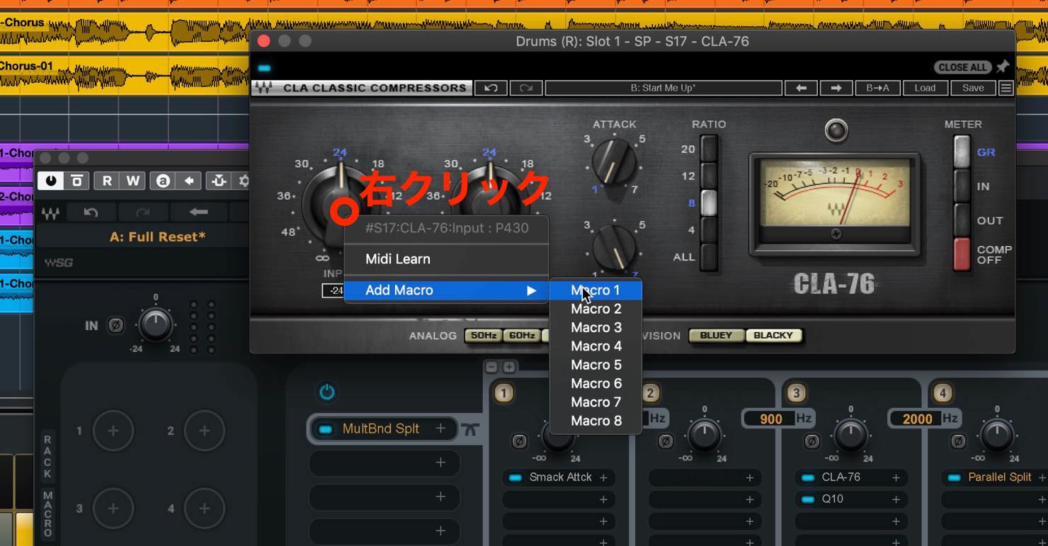The width and height of the screenshot is (1048, 546).
Task: Click the ATTACK knob
Action: (613, 161)
